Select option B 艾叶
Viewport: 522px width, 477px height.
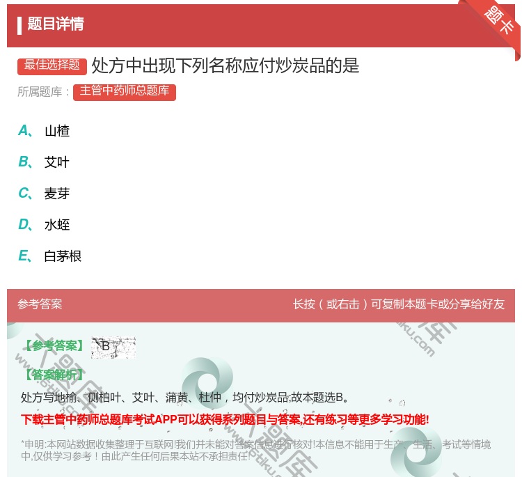[x=44, y=162]
